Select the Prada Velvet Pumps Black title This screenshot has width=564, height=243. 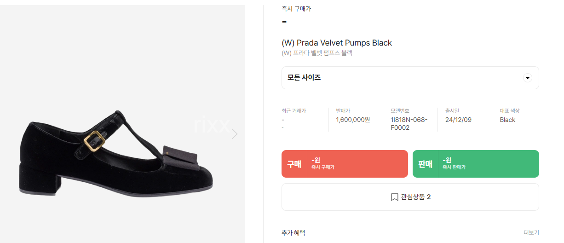pos(337,43)
